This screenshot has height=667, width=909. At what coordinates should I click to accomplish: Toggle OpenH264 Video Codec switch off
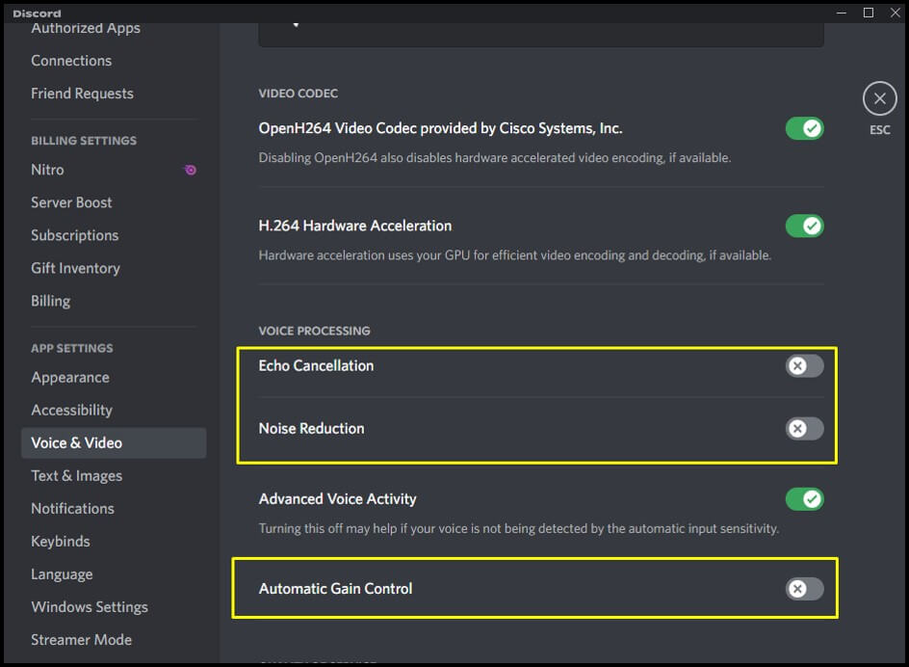tap(804, 128)
